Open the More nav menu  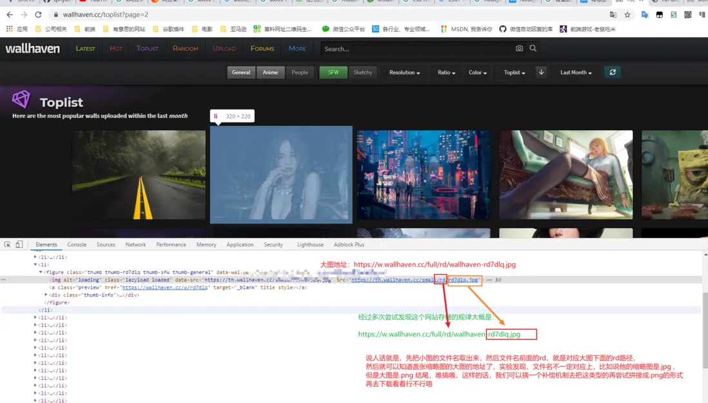[x=297, y=48]
